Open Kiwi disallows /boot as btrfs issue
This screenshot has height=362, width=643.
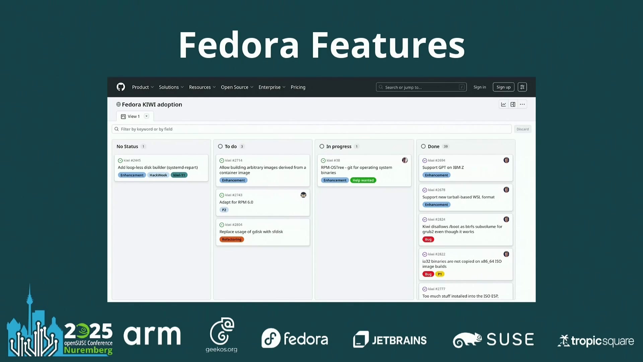coord(462,229)
